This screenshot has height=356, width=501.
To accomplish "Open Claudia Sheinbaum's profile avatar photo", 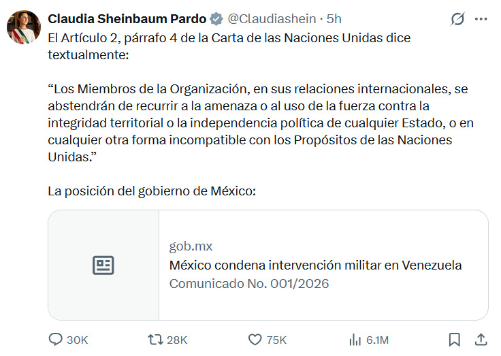I will point(24,27).
